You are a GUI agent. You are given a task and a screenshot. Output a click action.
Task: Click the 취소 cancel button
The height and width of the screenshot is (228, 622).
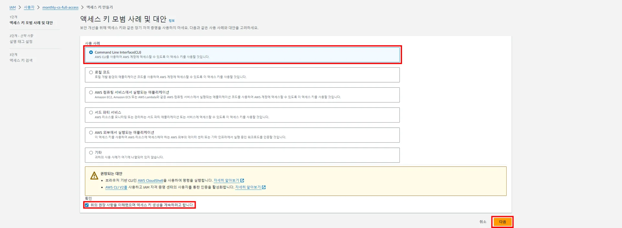(x=483, y=222)
